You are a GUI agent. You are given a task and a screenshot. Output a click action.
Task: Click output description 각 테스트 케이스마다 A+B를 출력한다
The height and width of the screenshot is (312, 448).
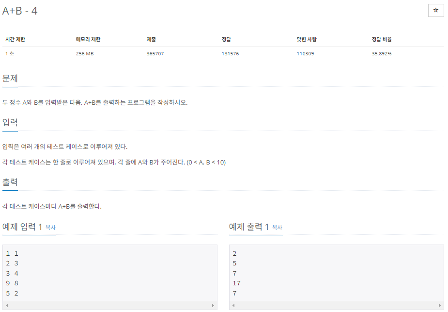coord(52,206)
